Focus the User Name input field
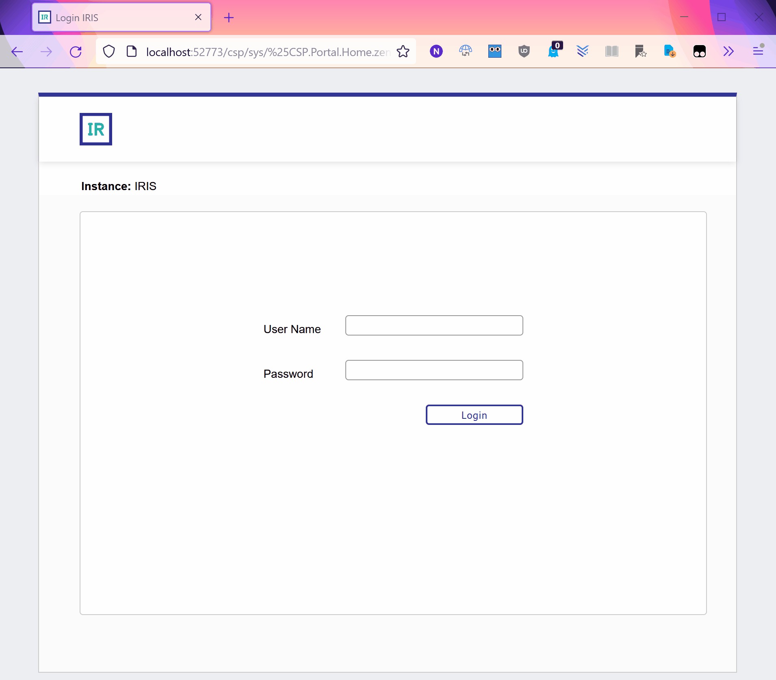 coord(434,325)
